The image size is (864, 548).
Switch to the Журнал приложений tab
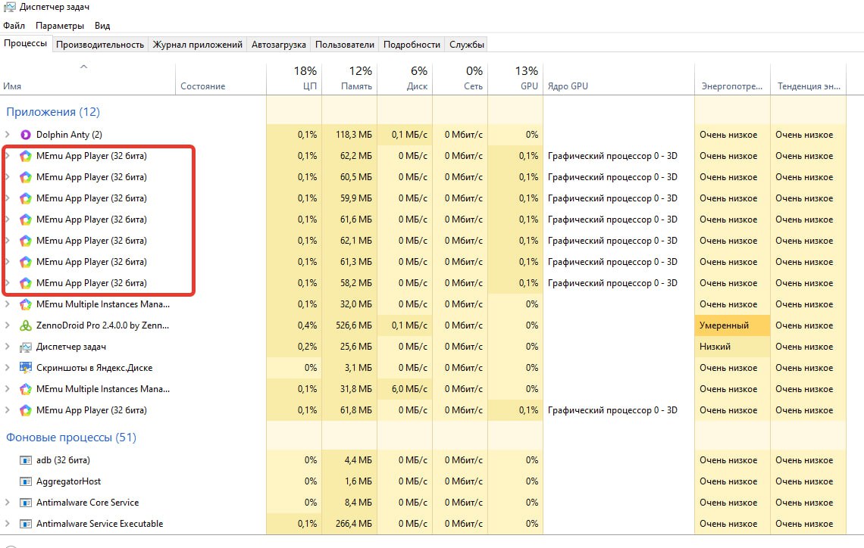pos(197,45)
